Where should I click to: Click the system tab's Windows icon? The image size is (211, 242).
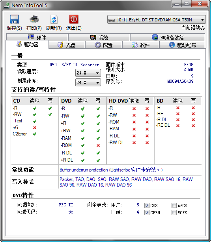[x=93, y=37]
